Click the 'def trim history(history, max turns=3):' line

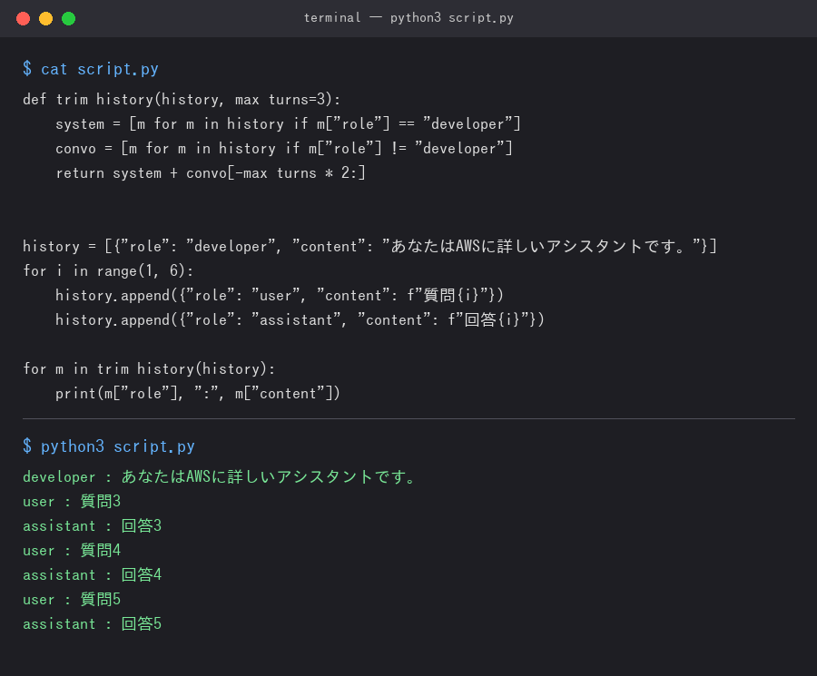point(182,100)
